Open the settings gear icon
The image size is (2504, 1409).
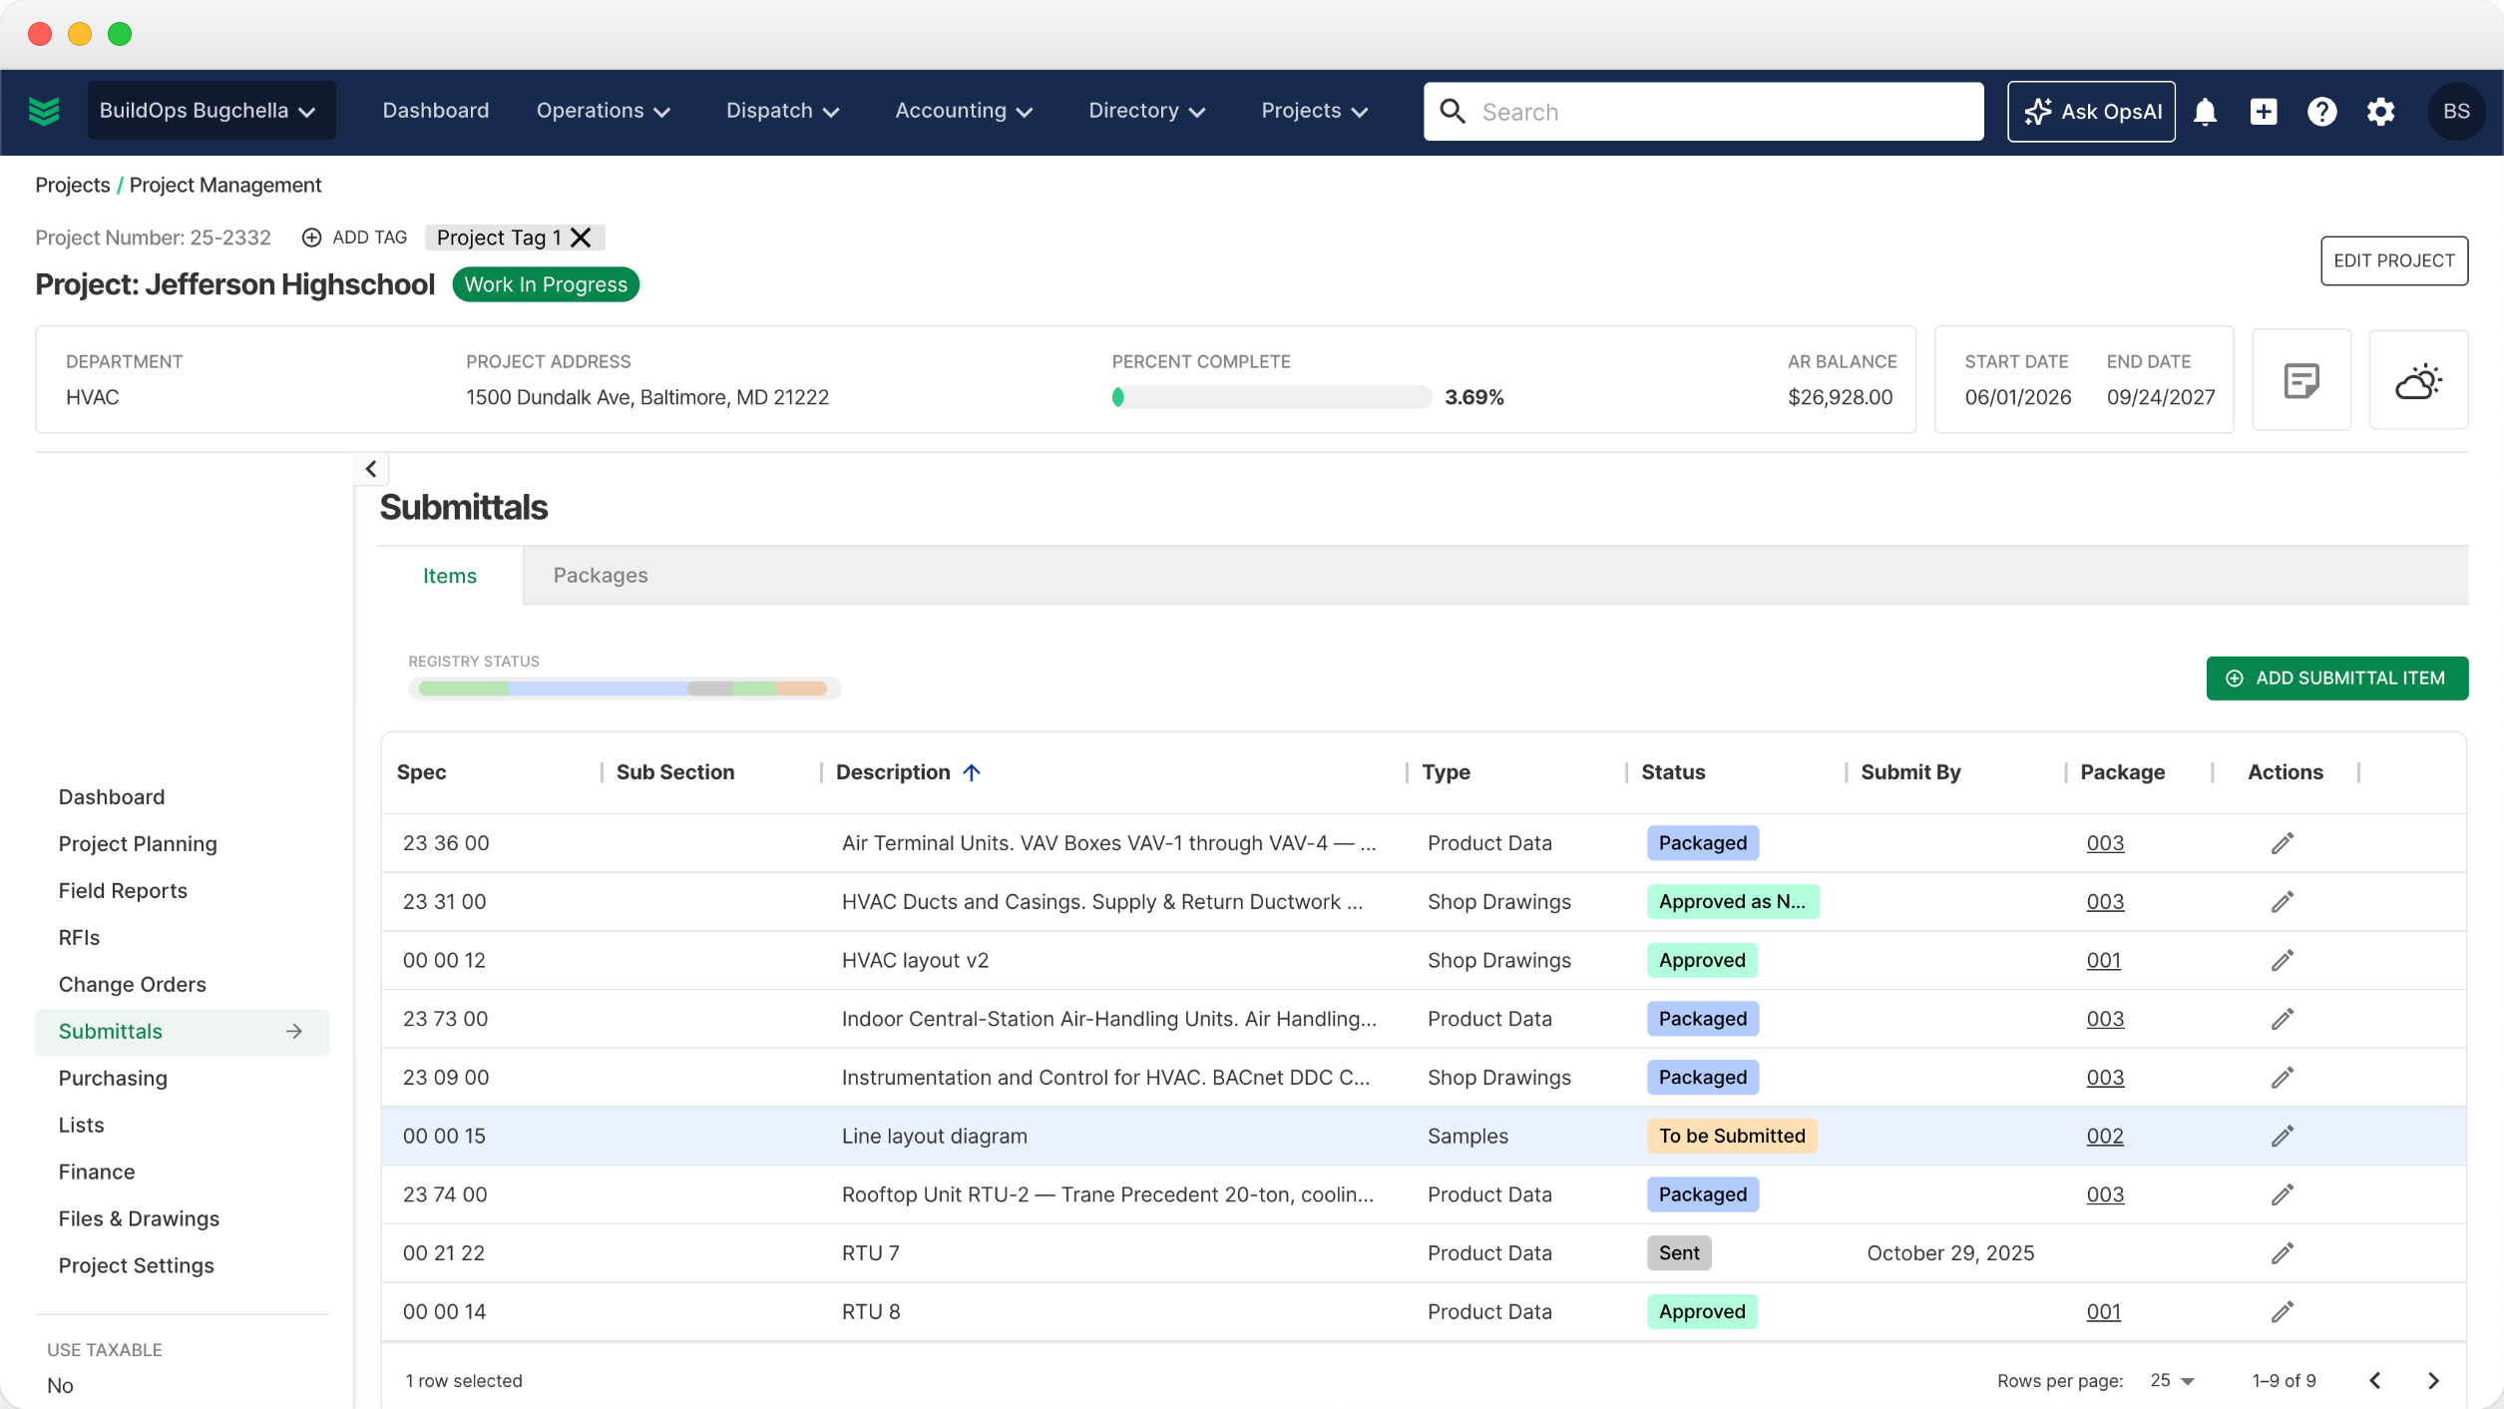point(2380,112)
